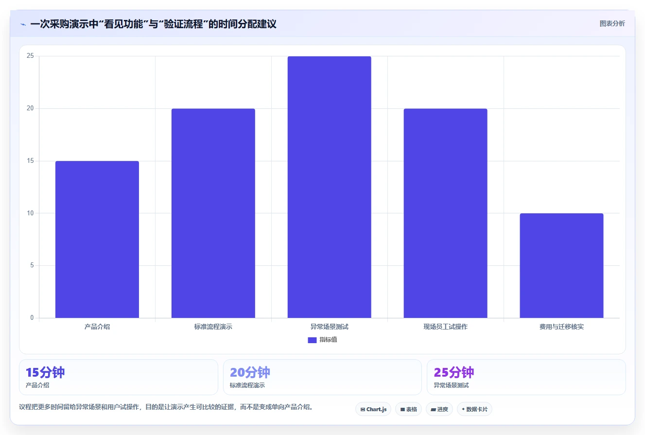Click the 议程 description paragraph
This screenshot has width=645, height=435.
coord(166,407)
